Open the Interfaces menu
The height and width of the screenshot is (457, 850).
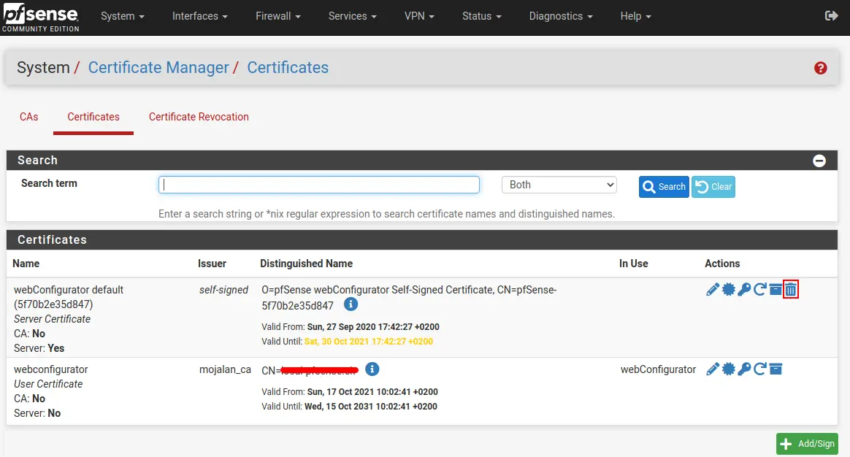(x=199, y=16)
